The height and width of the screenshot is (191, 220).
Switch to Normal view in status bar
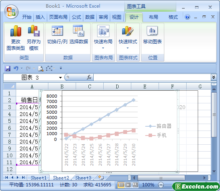(x=121, y=185)
